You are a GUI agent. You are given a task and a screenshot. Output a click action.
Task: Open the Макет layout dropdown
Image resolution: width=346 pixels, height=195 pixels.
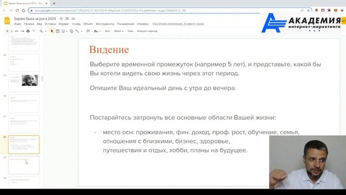coord(119,31)
